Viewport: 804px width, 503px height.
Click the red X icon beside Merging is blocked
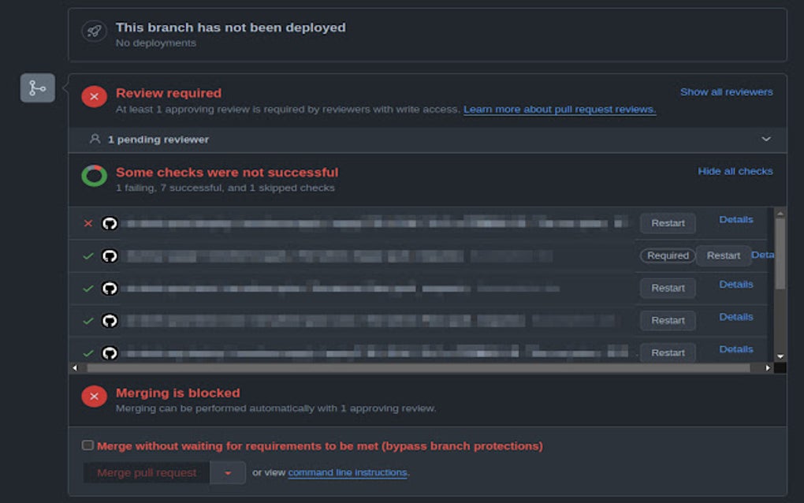pos(94,397)
